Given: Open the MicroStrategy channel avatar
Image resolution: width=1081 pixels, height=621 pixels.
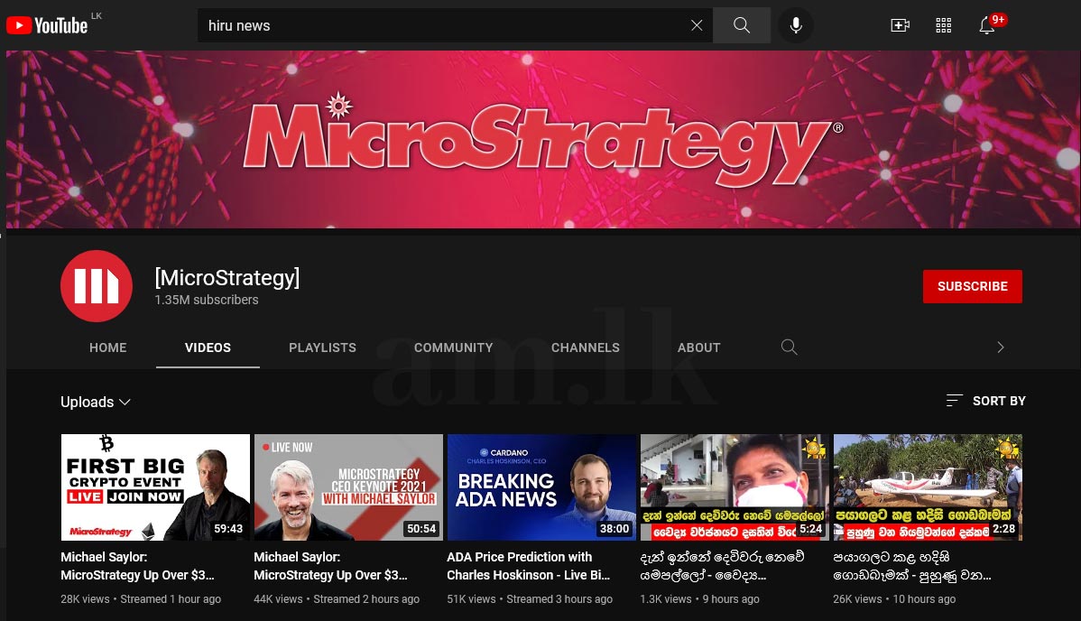Looking at the screenshot, I should click(97, 286).
